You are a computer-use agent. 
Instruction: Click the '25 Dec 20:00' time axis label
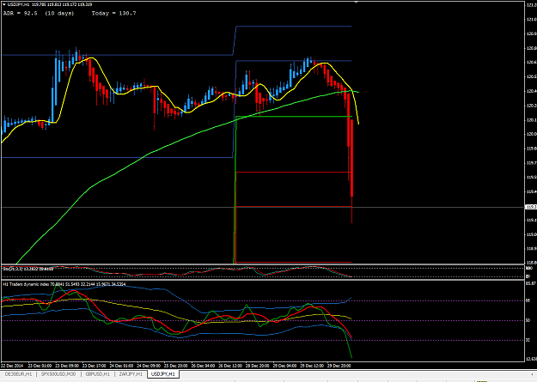[x=176, y=366]
